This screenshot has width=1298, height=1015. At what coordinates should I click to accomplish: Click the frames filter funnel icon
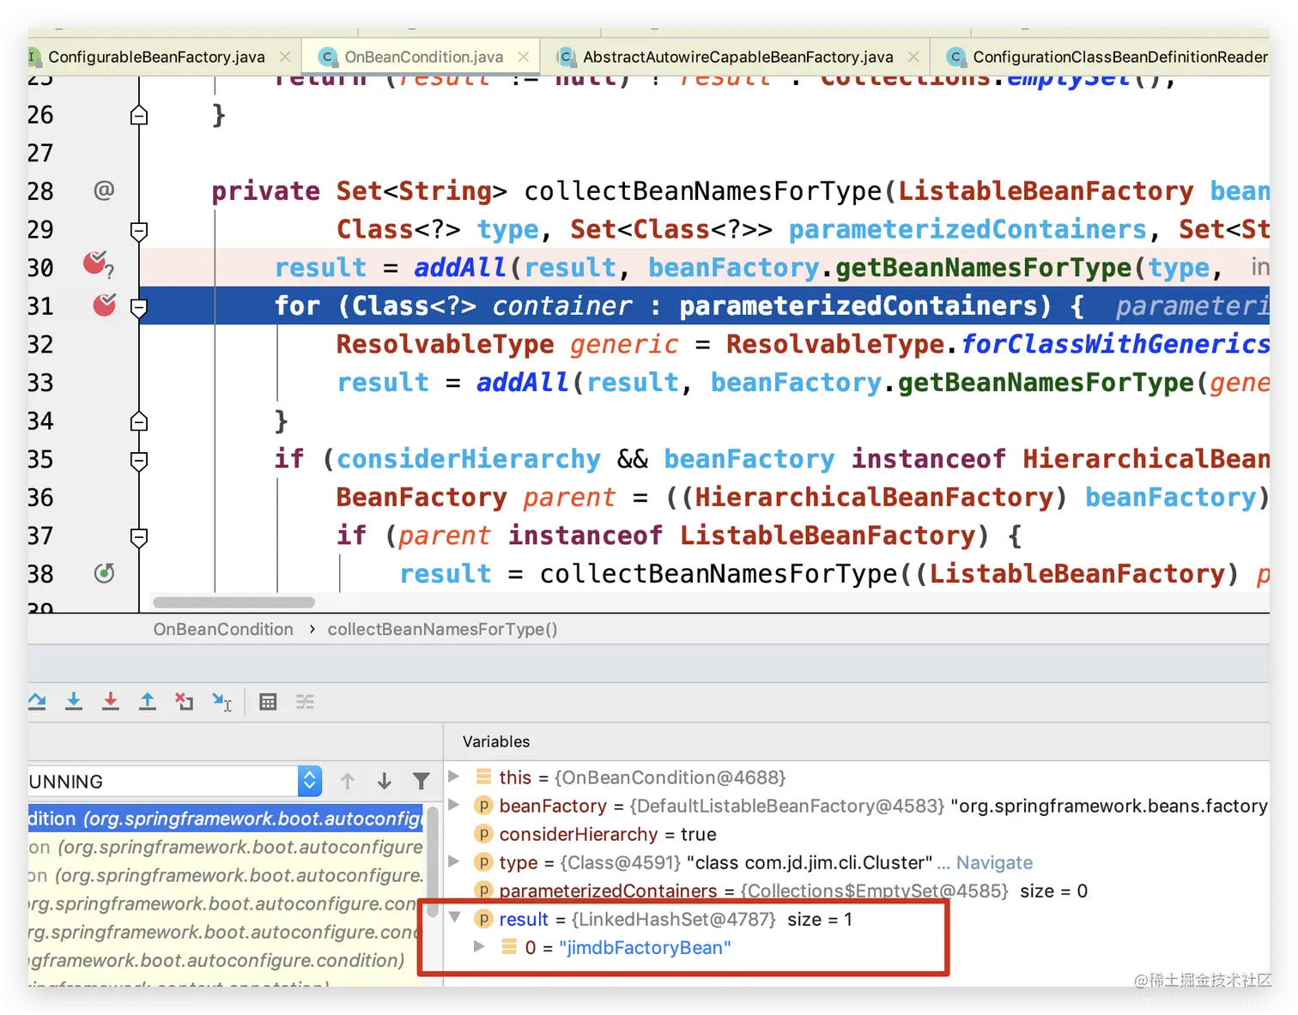(421, 781)
